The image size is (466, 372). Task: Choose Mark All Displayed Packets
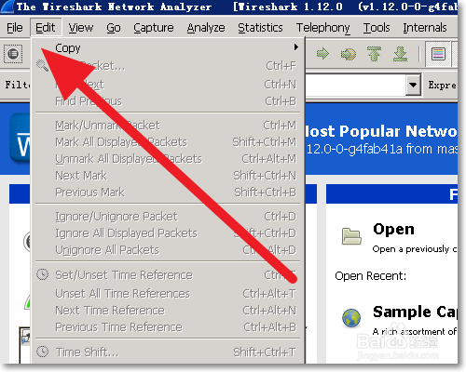(168, 142)
